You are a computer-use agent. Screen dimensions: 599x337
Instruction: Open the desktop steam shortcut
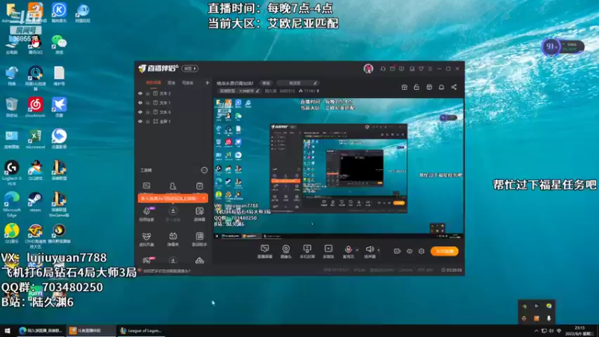pyautogui.click(x=35, y=202)
